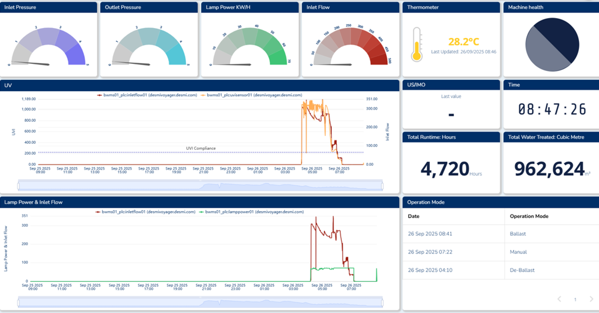Select the De-Ballast operation mode row
Image resolution: width=599 pixels, height=313 pixels.
pyautogui.click(x=500, y=270)
